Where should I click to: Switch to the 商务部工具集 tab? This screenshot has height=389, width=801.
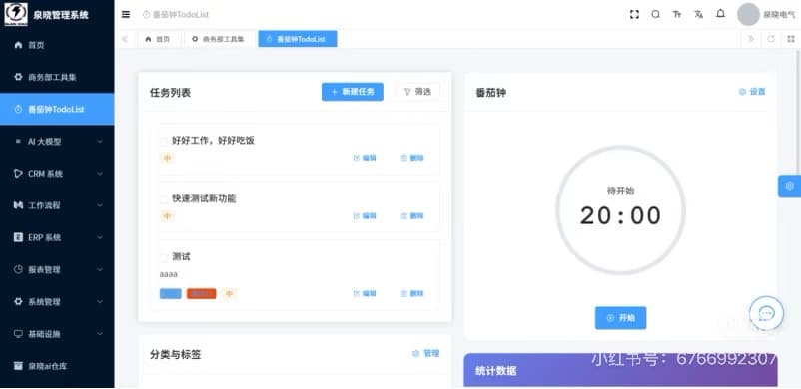click(219, 39)
